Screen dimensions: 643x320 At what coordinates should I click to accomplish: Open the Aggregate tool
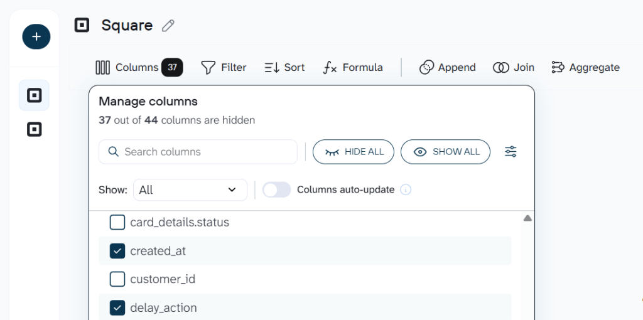(585, 67)
